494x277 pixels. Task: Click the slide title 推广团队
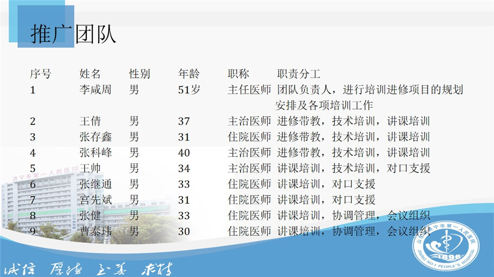coord(73,34)
